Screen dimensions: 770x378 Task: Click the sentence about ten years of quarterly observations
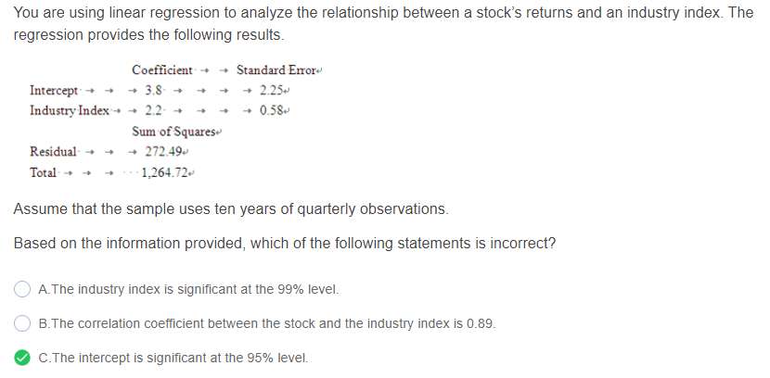point(230,209)
